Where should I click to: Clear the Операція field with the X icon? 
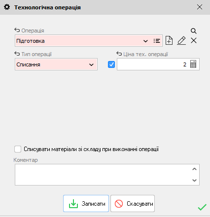pos(194,40)
